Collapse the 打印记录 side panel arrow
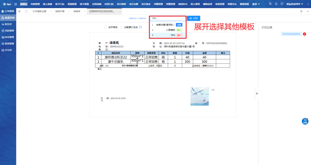311x165 pixels. coord(257,93)
